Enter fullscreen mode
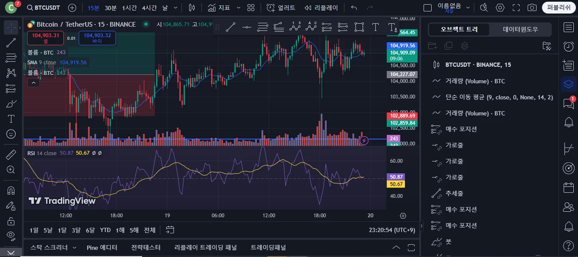The width and height of the screenshot is (578, 257). pyautogui.click(x=516, y=8)
